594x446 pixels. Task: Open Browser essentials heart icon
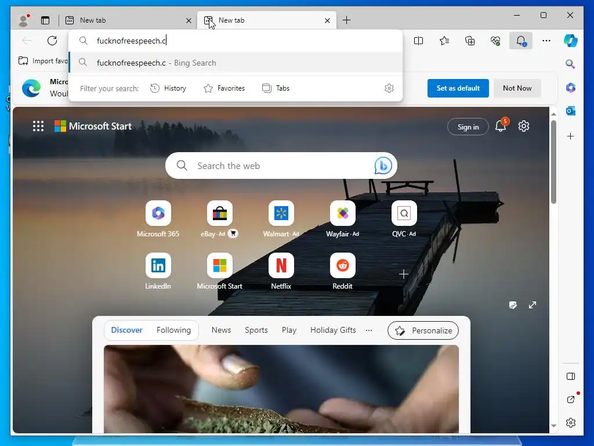[495, 41]
